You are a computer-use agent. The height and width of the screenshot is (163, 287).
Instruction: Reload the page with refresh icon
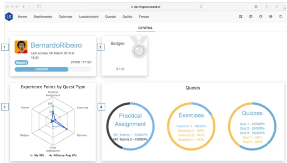point(201,7)
